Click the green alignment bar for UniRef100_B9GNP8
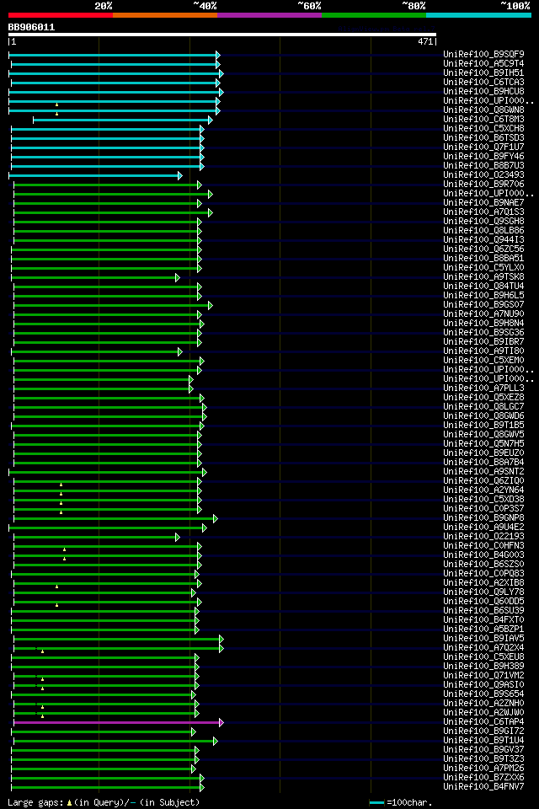Viewport: 539px width, 809px height. [115, 518]
